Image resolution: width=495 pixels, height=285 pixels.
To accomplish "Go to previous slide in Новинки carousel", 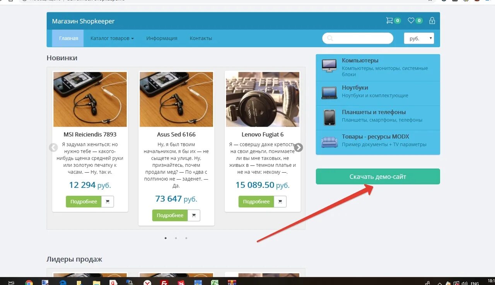I will click(53, 148).
